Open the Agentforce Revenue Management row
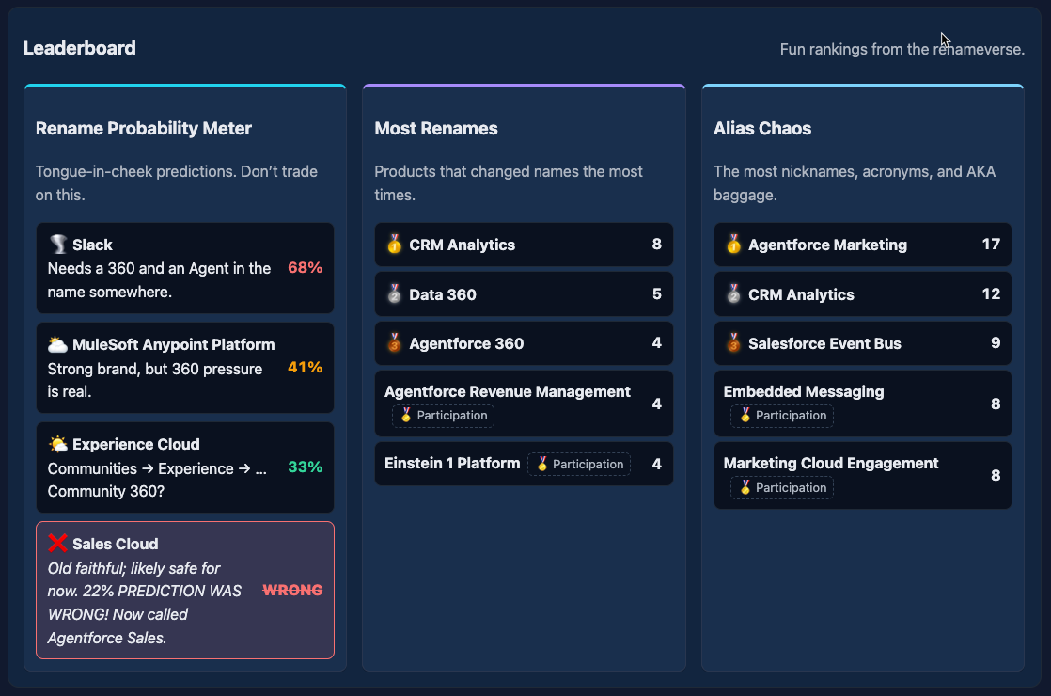Viewport: 1051px width, 696px height. 508,392
